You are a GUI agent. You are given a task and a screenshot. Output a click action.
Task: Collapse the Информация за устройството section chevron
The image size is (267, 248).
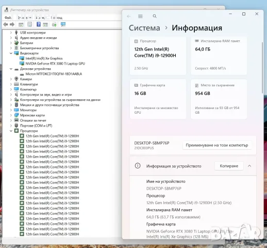click(x=249, y=166)
